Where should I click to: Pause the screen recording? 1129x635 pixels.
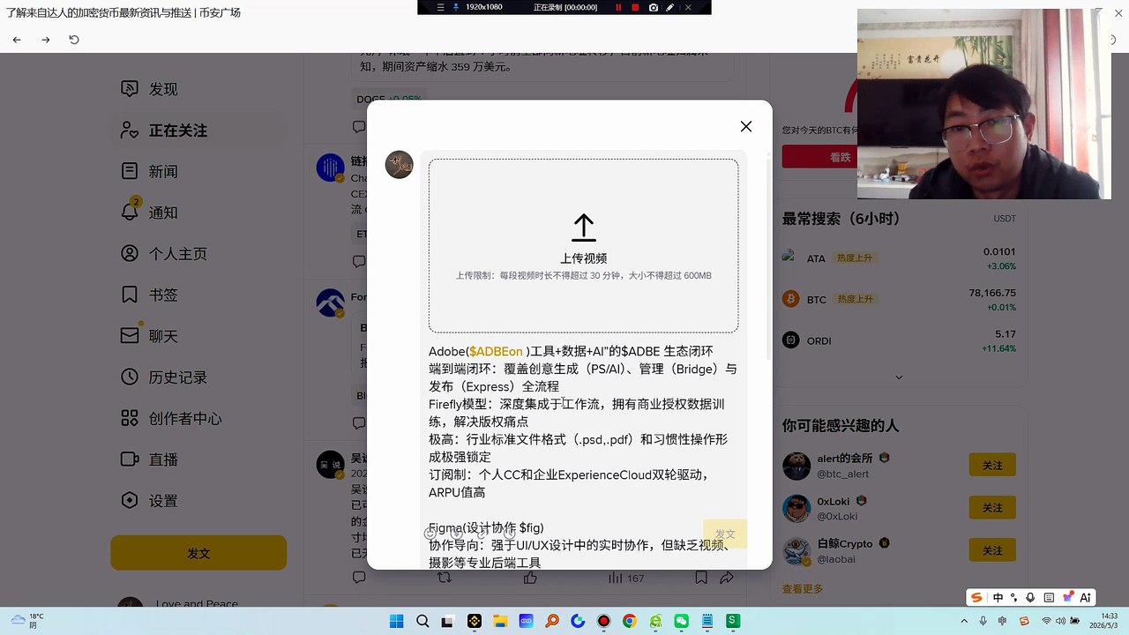click(618, 7)
